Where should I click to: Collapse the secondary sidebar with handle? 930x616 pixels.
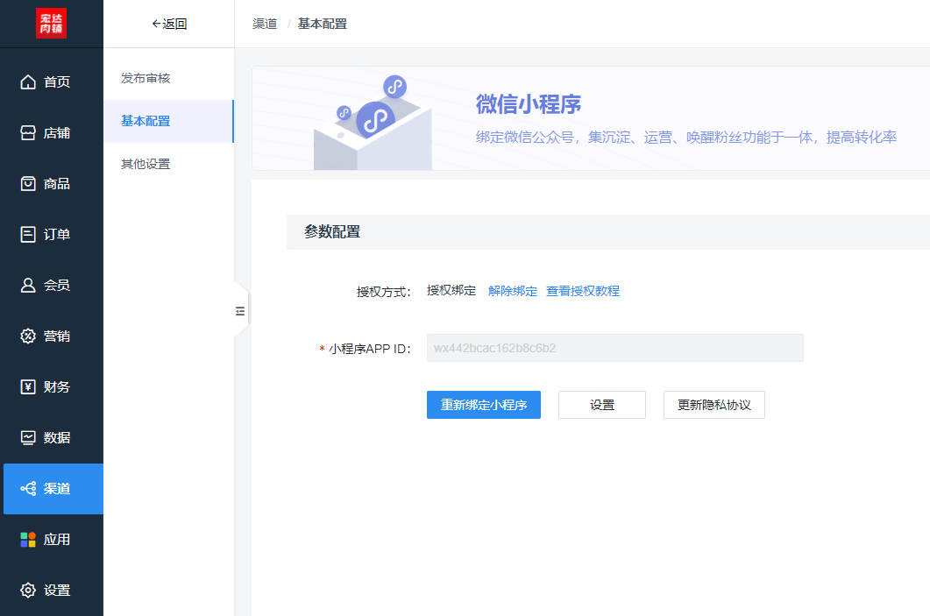click(x=240, y=311)
